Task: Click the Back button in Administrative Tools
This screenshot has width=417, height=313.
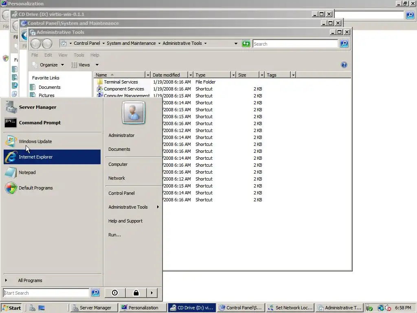Action: pos(36,44)
